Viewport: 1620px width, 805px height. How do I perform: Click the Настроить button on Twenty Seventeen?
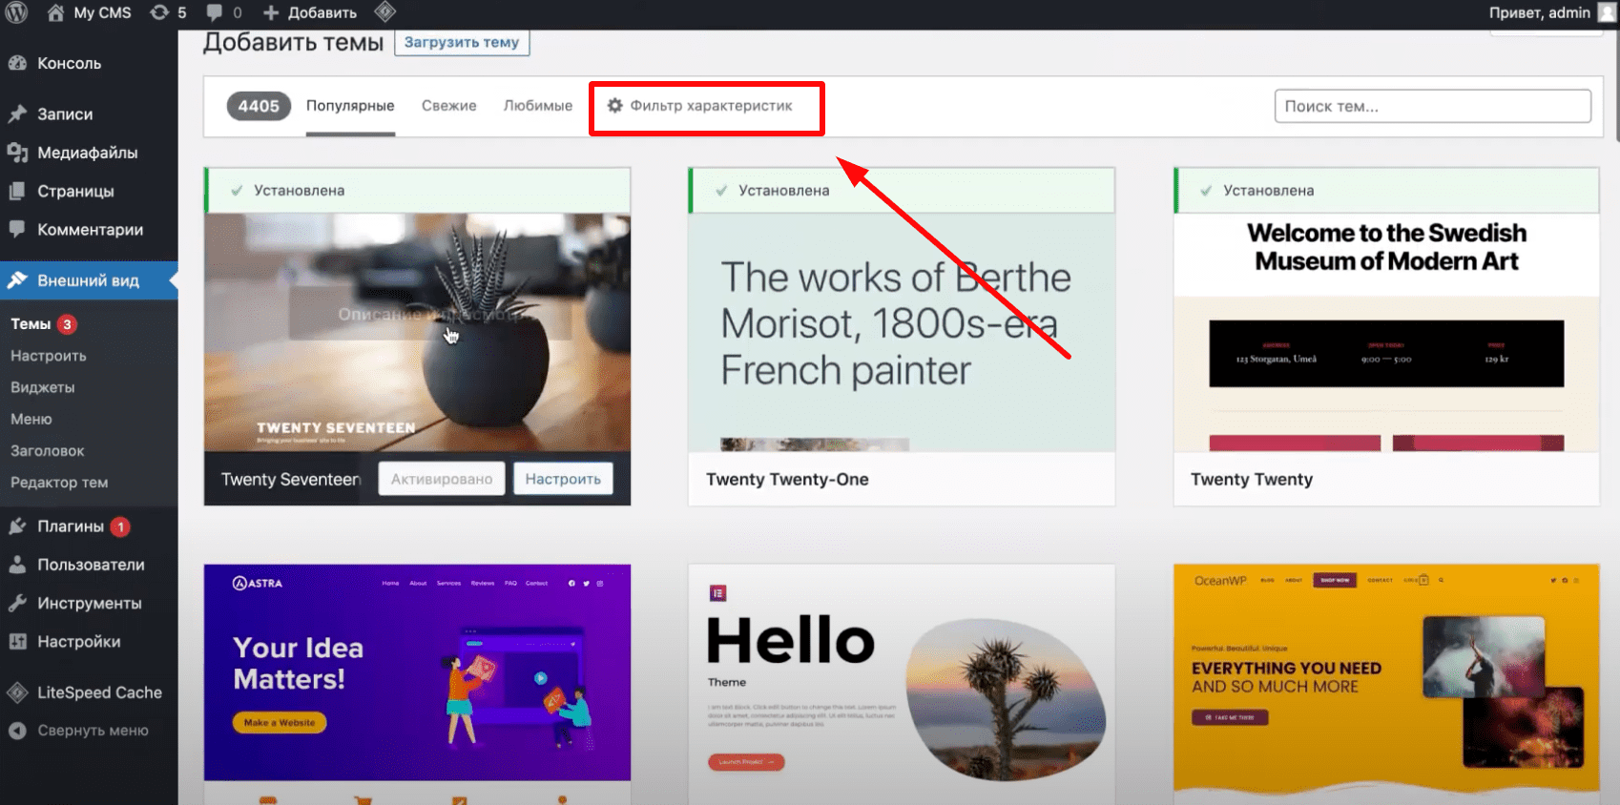pyautogui.click(x=563, y=479)
